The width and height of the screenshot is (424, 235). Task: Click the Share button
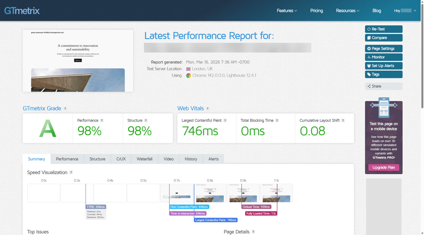pos(383,86)
